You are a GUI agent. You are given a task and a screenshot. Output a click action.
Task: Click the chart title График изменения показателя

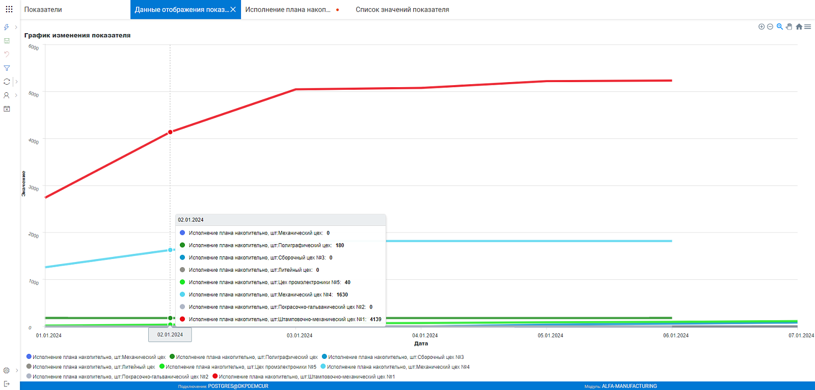click(x=77, y=35)
